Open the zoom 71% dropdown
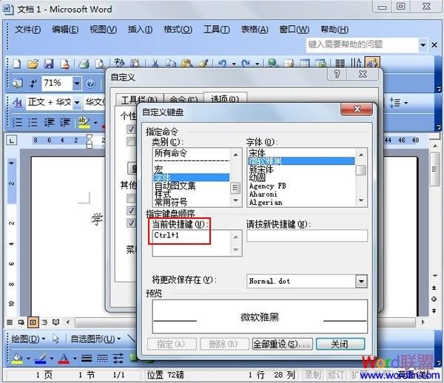444x383 pixels. click(76, 84)
